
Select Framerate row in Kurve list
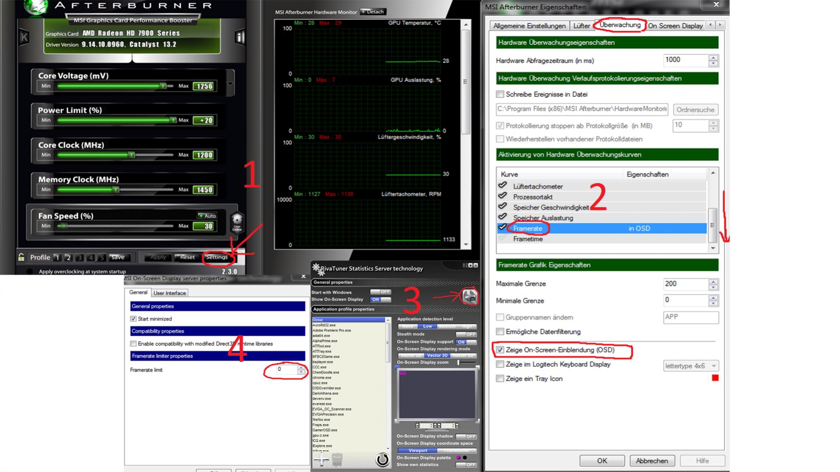[602, 228]
